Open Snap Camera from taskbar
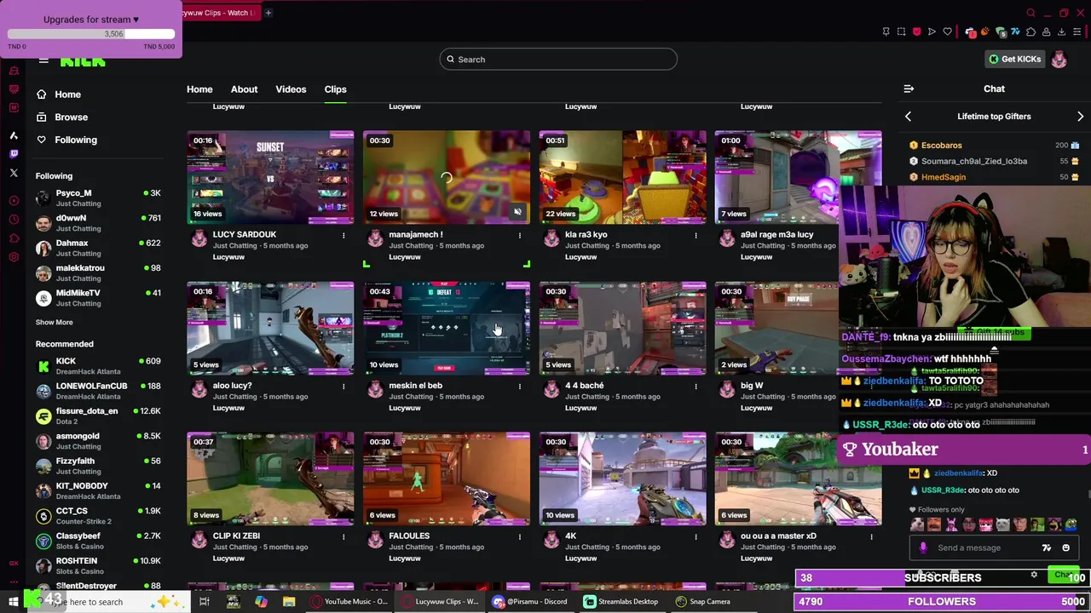Screen dimensions: 1091x613 pos(702,601)
